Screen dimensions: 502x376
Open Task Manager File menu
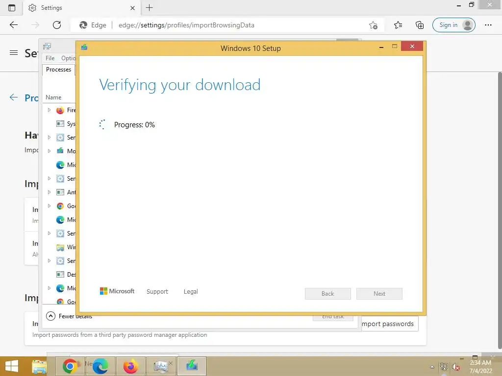click(x=50, y=58)
